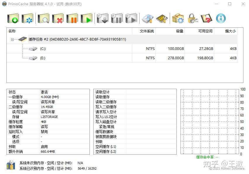Click the 缓存策略 读写 row
Screen dimensions: 249x174
click(x=48, y=127)
